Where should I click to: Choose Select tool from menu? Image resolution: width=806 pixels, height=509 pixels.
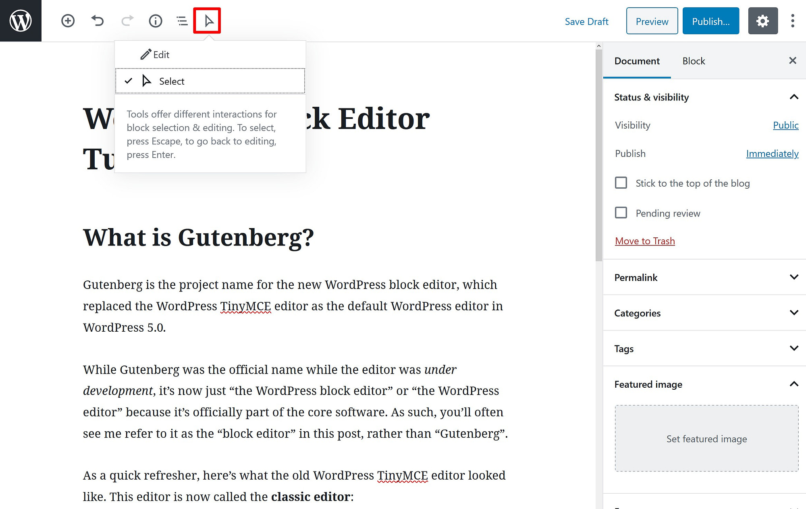[x=210, y=81]
